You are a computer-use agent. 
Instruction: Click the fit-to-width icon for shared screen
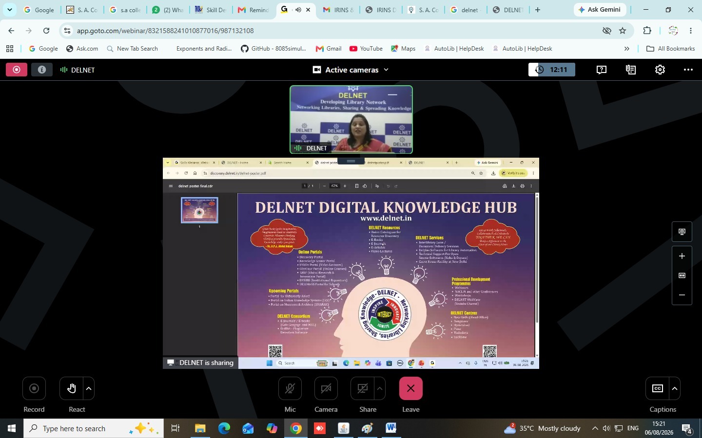682,275
